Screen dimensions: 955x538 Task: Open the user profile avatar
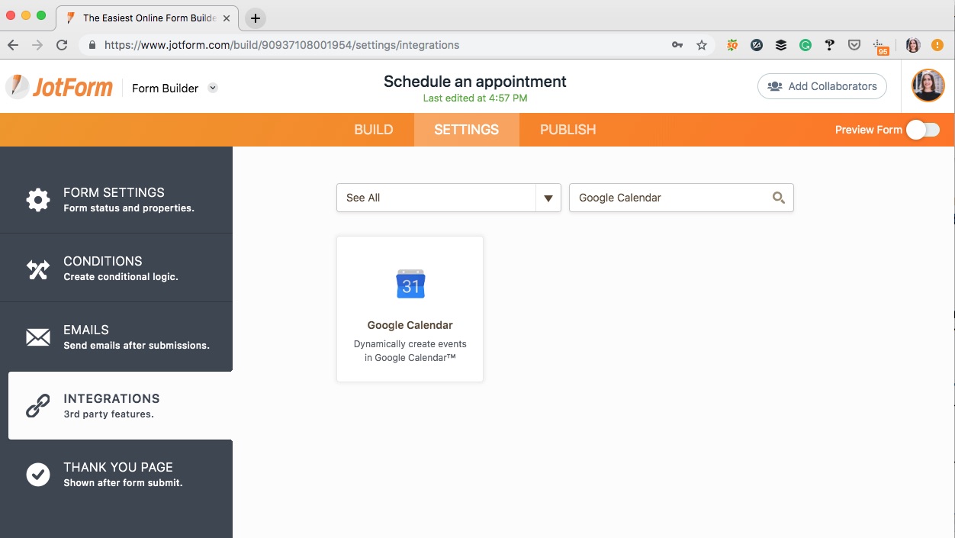point(928,86)
